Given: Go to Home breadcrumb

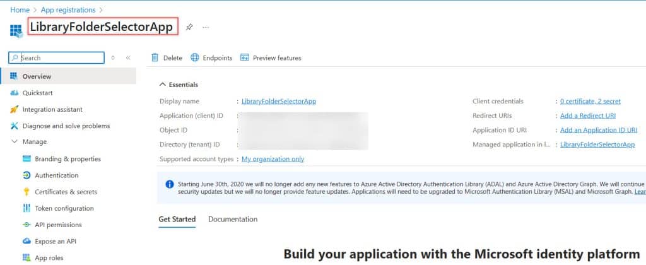Looking at the screenshot, I should click(20, 10).
